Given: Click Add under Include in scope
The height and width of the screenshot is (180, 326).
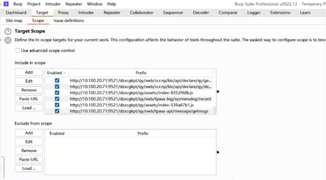Looking at the screenshot, I should tap(28, 73).
